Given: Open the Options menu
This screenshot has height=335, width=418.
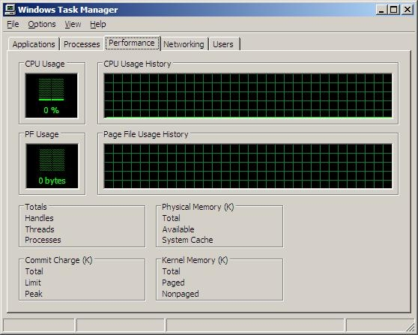Looking at the screenshot, I should (x=42, y=24).
